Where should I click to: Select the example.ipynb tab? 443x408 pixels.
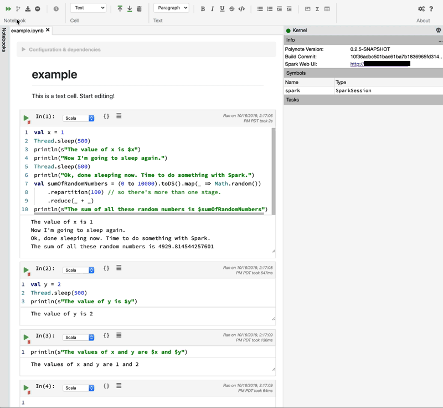27,30
